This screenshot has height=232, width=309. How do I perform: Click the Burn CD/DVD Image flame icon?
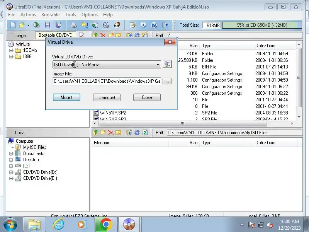[x=117, y=25]
